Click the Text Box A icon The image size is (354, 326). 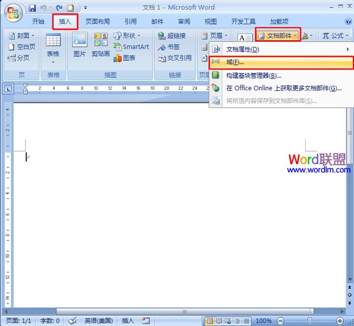click(x=245, y=37)
